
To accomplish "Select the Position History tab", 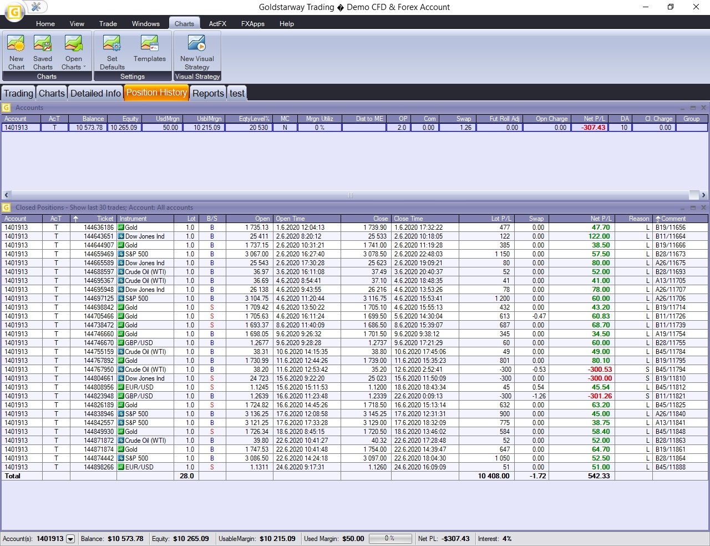I will (x=156, y=93).
